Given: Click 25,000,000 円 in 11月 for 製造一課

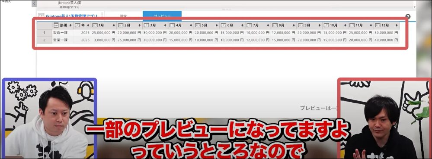Looking at the screenshot, I should pos(361,32).
